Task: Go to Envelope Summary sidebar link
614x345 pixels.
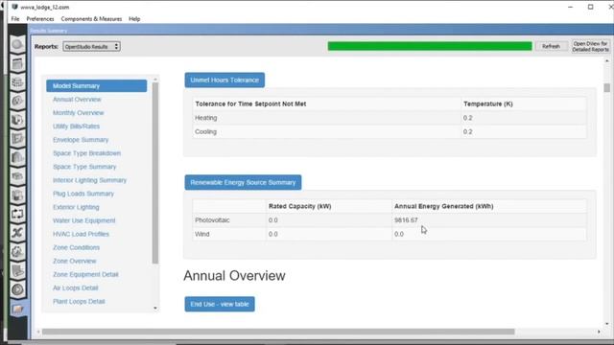Action: tap(81, 140)
